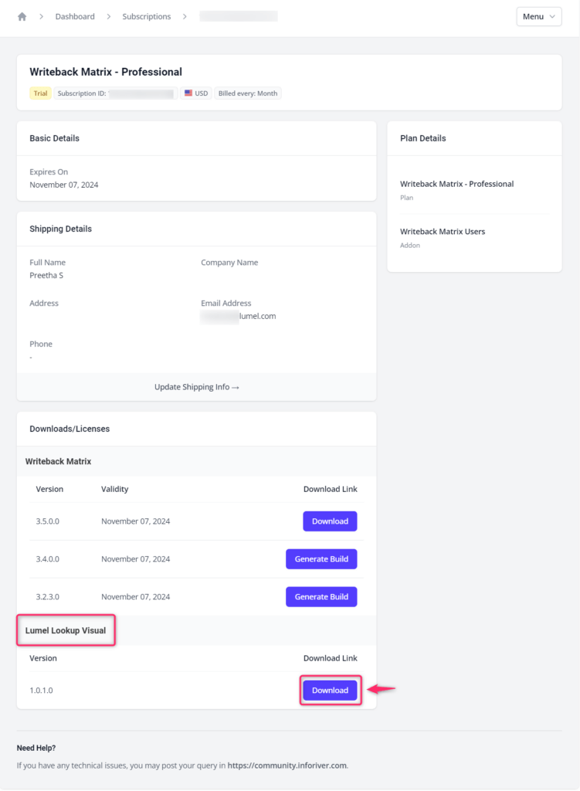This screenshot has width=580, height=791.
Task: Open the Dashboard breadcrumb item
Action: point(75,15)
